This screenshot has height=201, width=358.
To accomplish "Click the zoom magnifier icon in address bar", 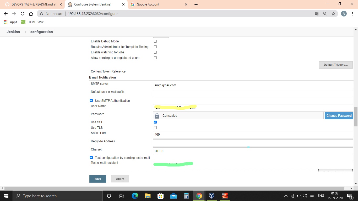I will [325, 14].
